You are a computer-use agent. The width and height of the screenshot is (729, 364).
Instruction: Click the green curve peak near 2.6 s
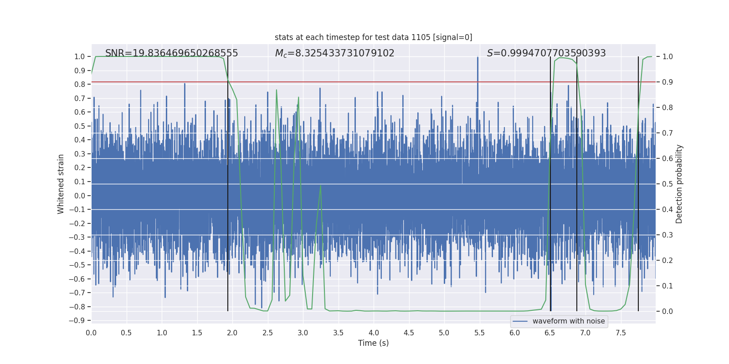(x=277, y=91)
